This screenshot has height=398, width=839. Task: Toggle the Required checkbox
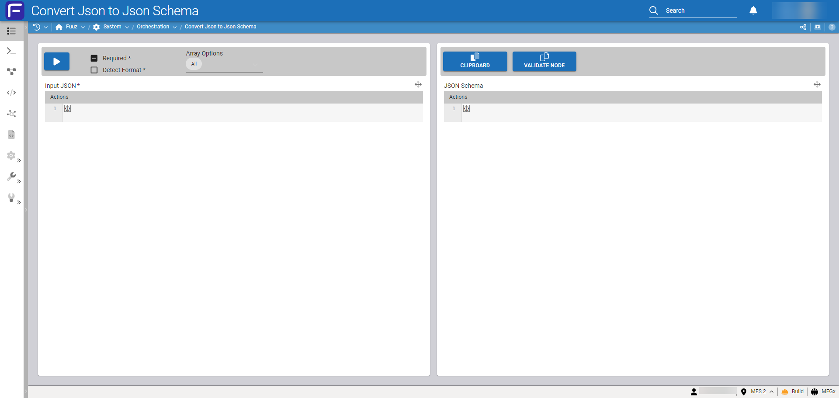94,58
